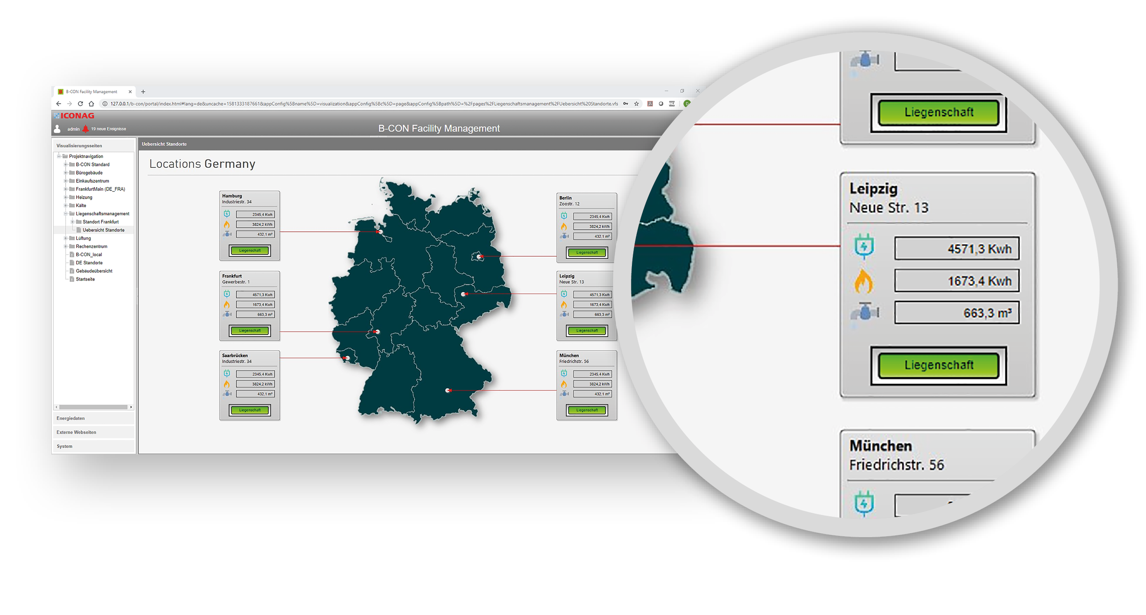
Task: Bookmark page with star icon
Action: tap(637, 104)
